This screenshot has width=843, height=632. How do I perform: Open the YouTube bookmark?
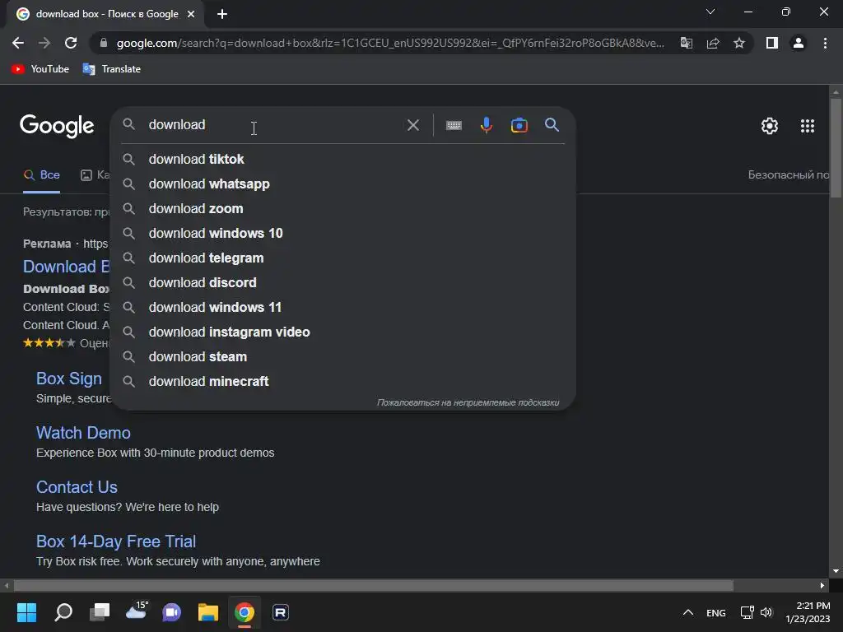point(40,69)
